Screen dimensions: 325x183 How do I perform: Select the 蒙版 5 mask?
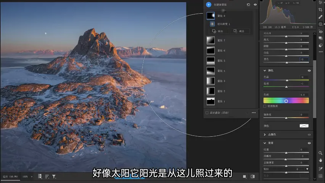(216, 61)
